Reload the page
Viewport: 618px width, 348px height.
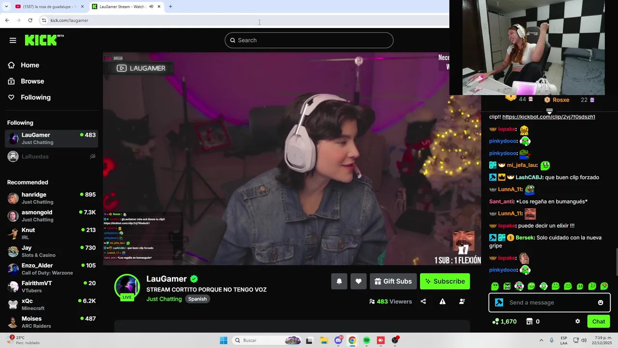point(30,20)
